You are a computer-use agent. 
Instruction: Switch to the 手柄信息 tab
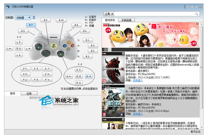tap(126, 20)
